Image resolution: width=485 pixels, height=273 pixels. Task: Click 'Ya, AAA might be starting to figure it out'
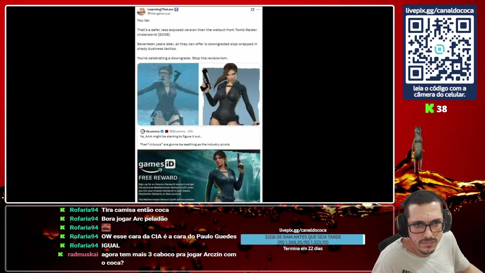coord(171,136)
